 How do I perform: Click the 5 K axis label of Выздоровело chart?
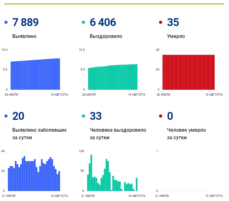point(83,70)
